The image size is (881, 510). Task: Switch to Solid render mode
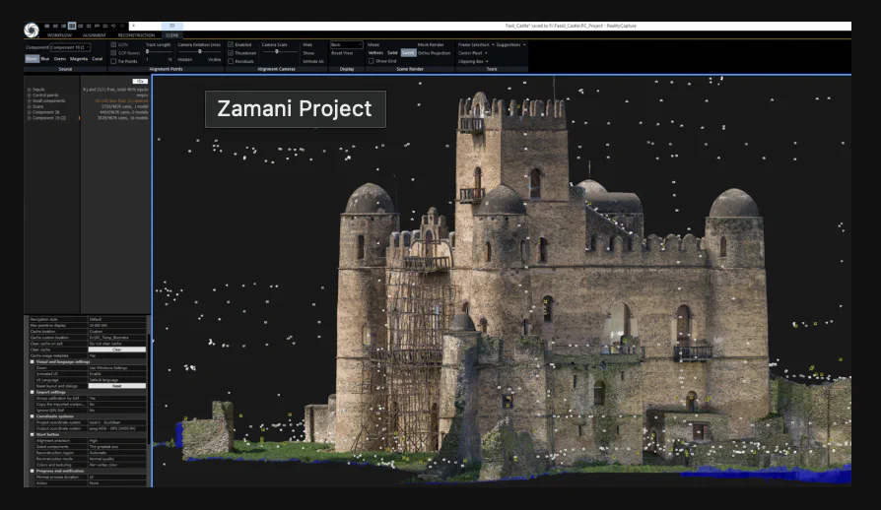point(392,52)
